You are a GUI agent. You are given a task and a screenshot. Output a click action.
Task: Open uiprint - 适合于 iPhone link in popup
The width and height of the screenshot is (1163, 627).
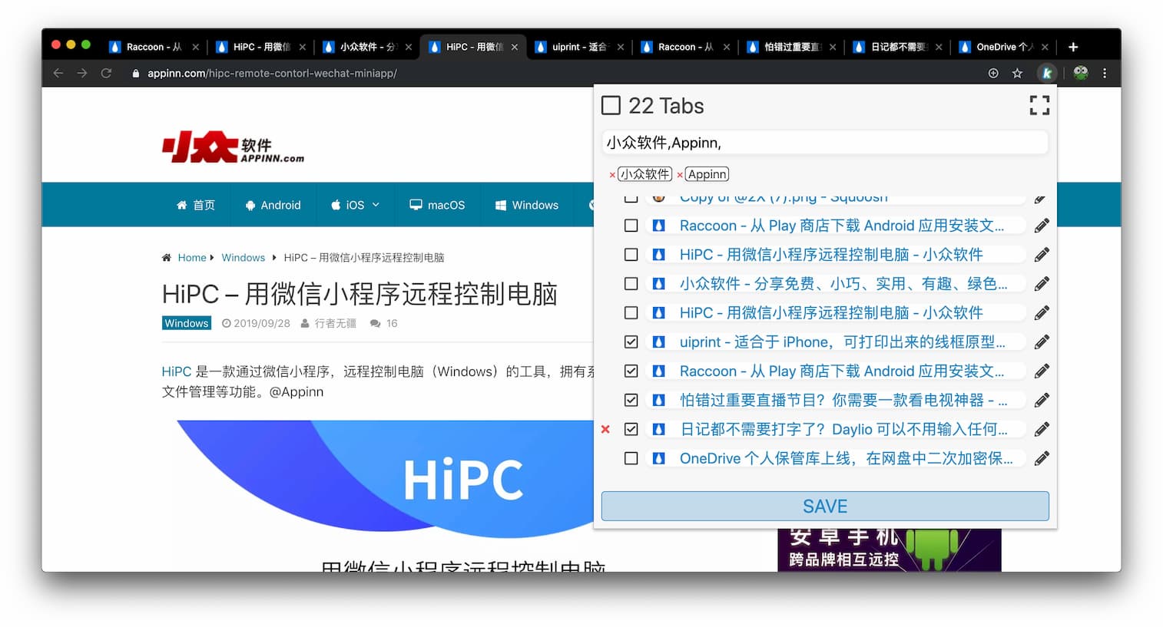pos(843,342)
